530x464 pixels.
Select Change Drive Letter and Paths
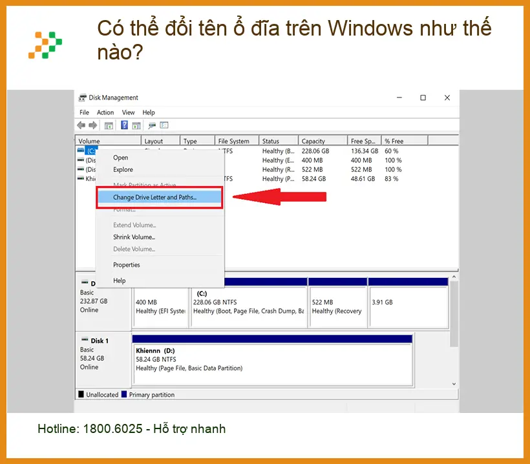point(160,197)
